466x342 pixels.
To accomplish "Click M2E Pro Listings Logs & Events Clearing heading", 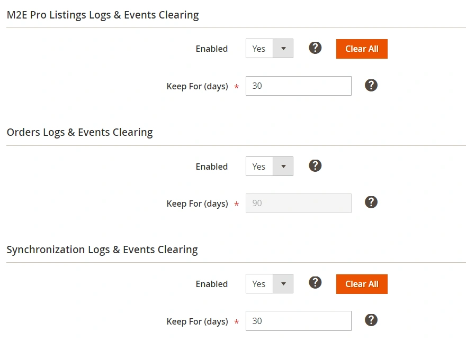I will point(103,15).
